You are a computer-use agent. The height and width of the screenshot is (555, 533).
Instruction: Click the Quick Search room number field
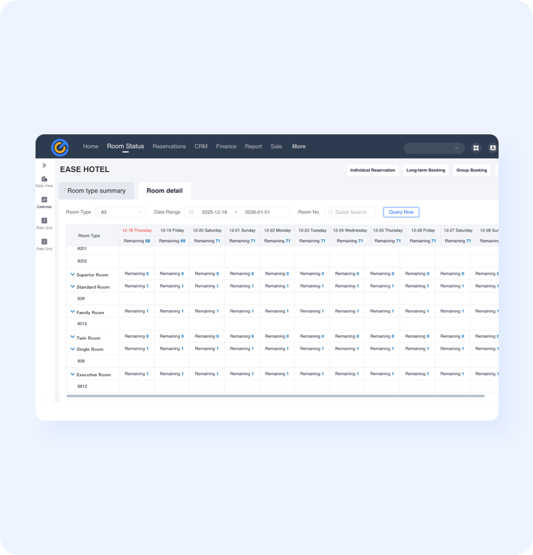tap(350, 212)
